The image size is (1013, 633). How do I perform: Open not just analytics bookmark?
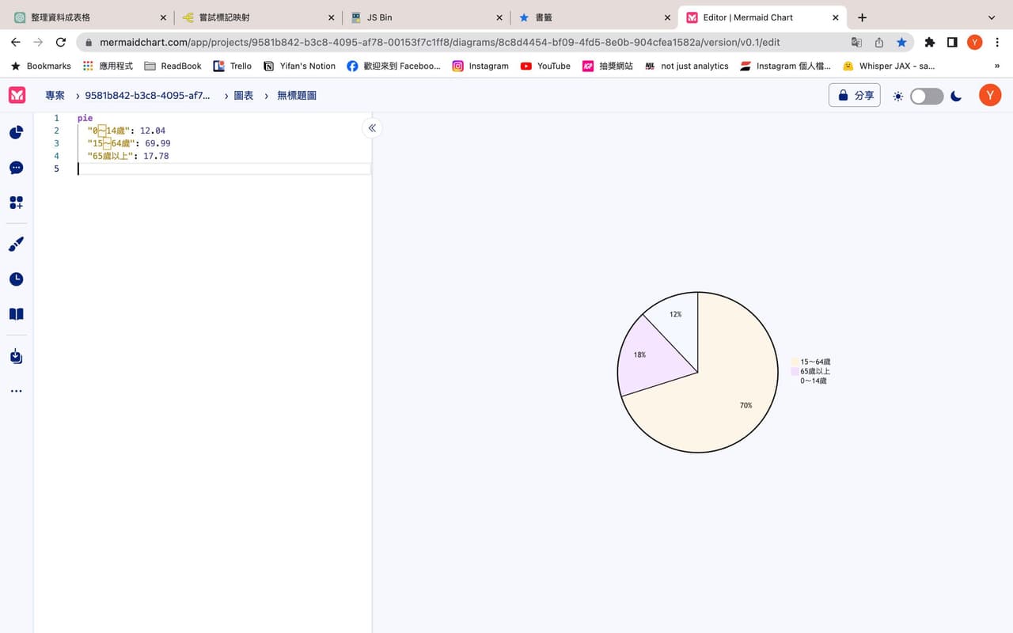[x=687, y=66]
